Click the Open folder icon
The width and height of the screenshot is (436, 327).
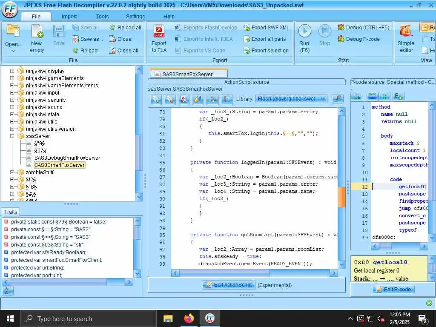point(13,31)
